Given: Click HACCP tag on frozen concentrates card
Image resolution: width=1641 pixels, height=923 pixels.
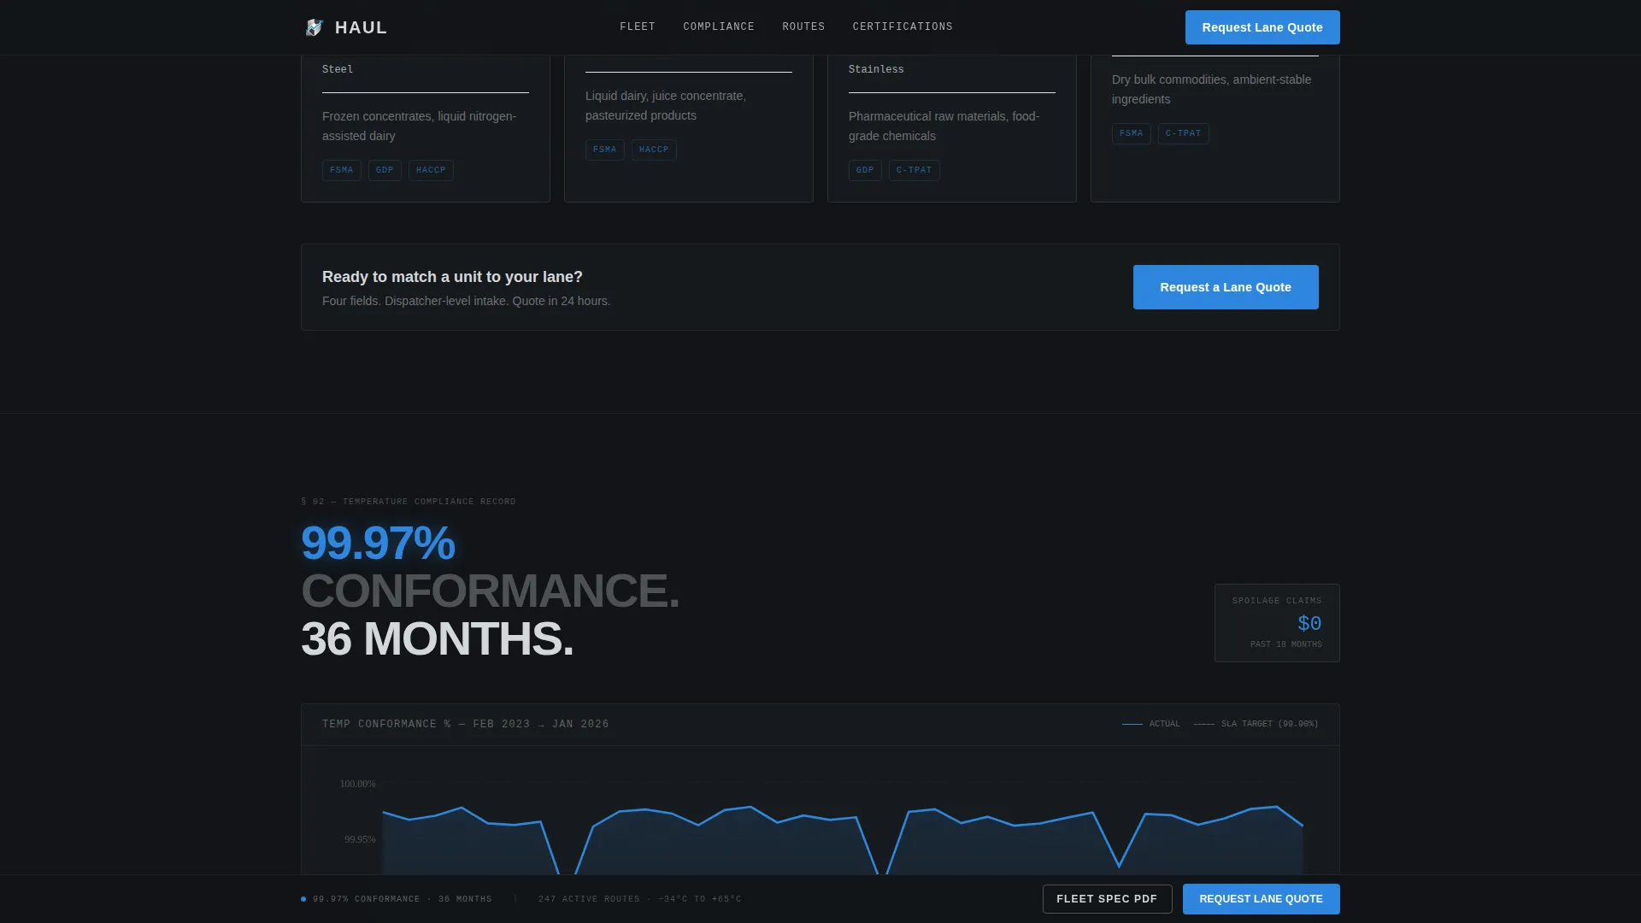Looking at the screenshot, I should [431, 170].
